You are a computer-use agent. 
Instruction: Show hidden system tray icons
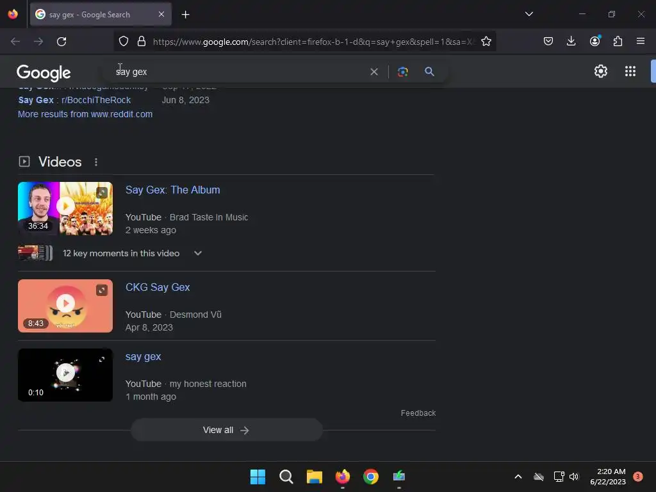click(x=518, y=477)
